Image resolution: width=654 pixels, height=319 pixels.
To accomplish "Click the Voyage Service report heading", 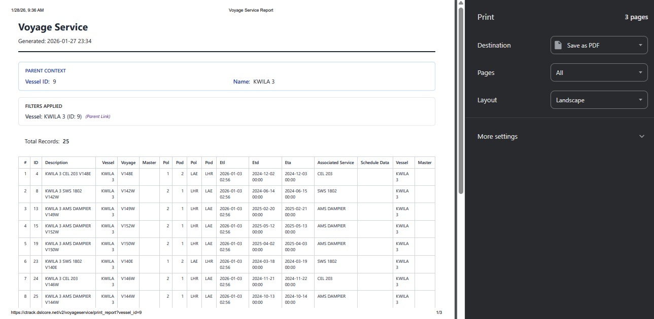I will [53, 27].
